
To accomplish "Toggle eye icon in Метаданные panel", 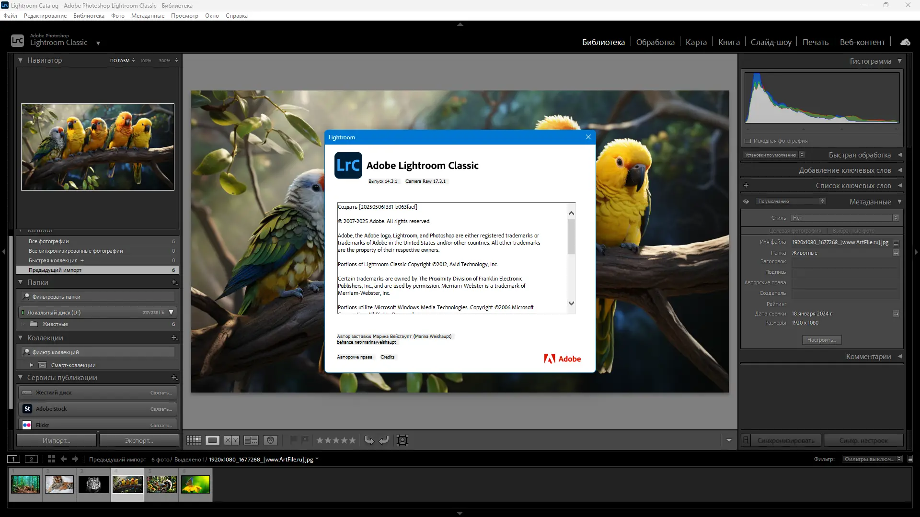I will click(746, 202).
